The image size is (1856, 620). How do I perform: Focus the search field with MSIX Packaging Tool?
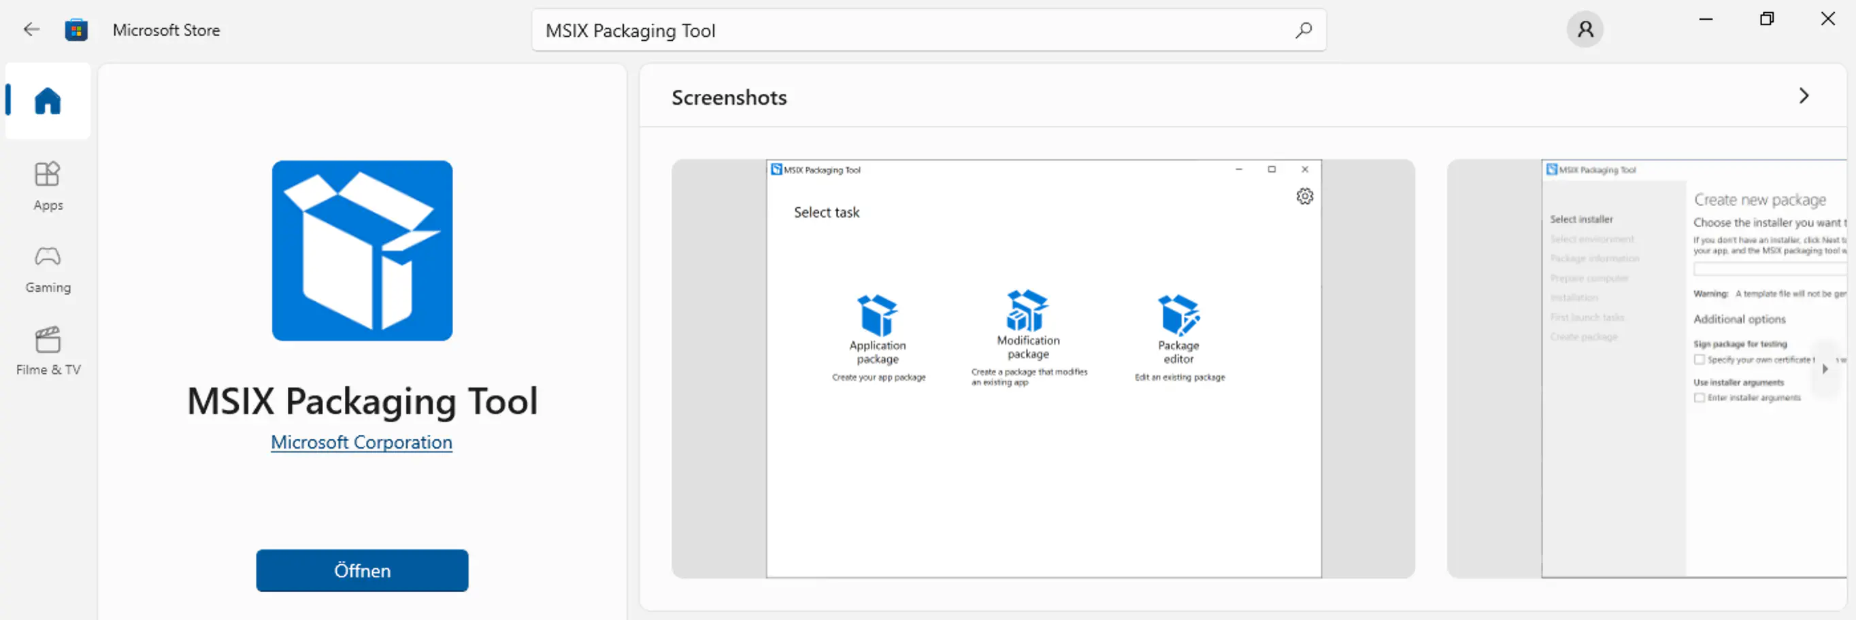(x=929, y=30)
